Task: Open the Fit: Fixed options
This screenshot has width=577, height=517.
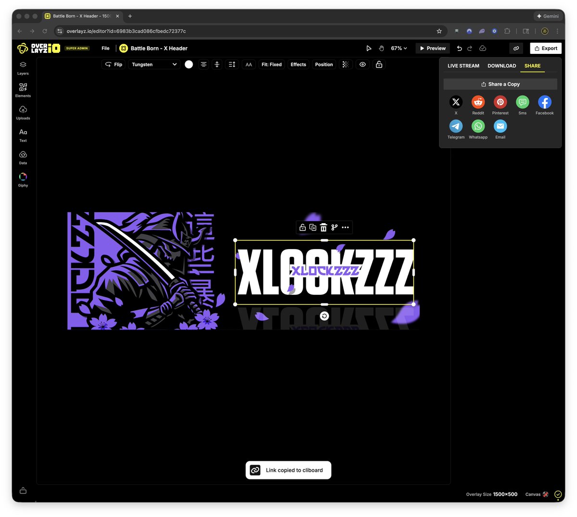Action: tap(272, 64)
